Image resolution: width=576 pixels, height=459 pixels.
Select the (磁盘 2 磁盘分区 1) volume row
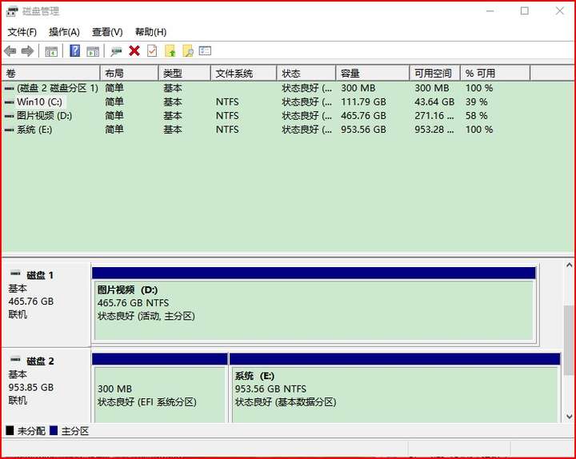click(288, 88)
